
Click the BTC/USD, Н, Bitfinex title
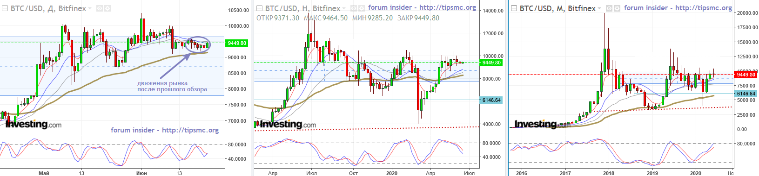302,8
